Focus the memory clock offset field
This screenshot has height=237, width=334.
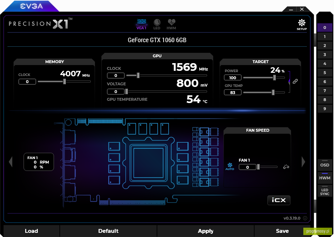(x=27, y=81)
